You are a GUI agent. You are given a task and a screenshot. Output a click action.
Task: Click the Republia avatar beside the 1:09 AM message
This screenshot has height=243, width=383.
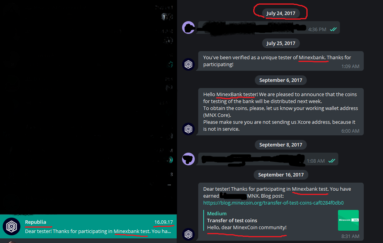pyautogui.click(x=188, y=65)
